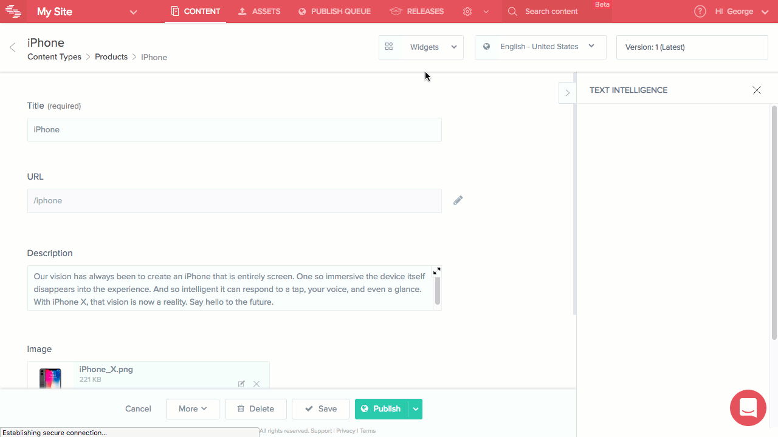This screenshot has width=778, height=437.
Task: Open the Support footer link
Action: [x=322, y=431]
